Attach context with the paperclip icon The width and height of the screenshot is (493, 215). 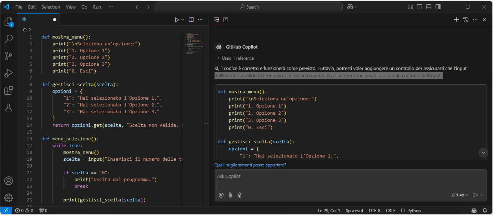tap(230, 195)
